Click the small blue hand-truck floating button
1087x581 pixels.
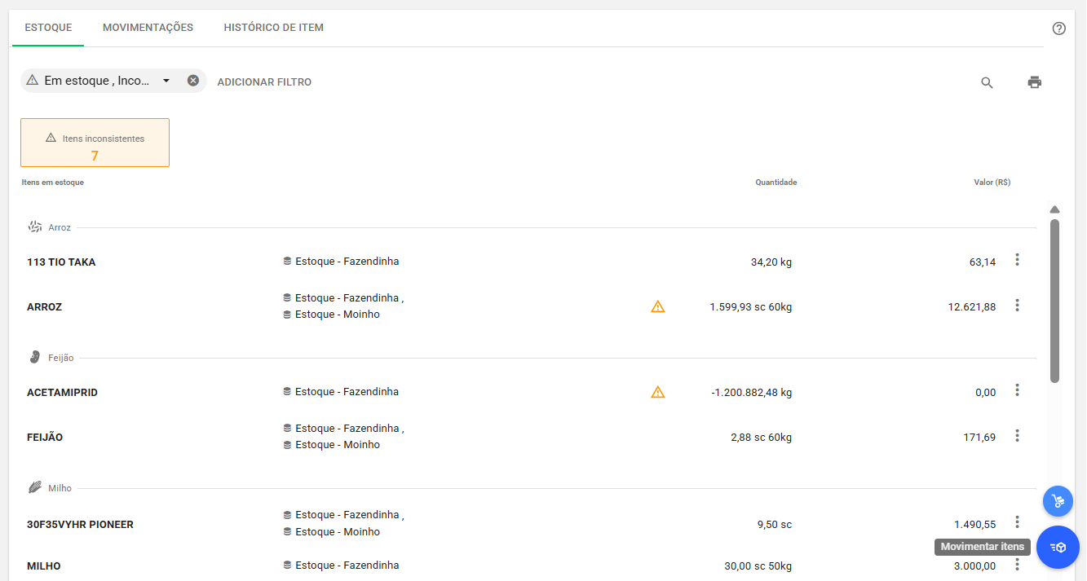[1058, 501]
